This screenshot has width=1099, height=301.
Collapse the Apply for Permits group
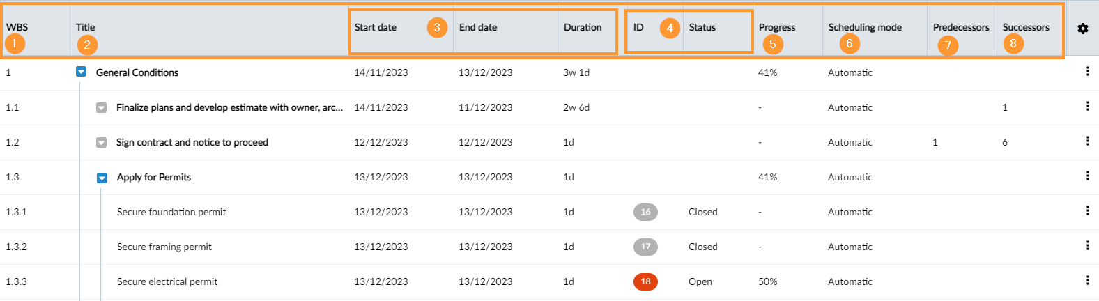click(102, 178)
